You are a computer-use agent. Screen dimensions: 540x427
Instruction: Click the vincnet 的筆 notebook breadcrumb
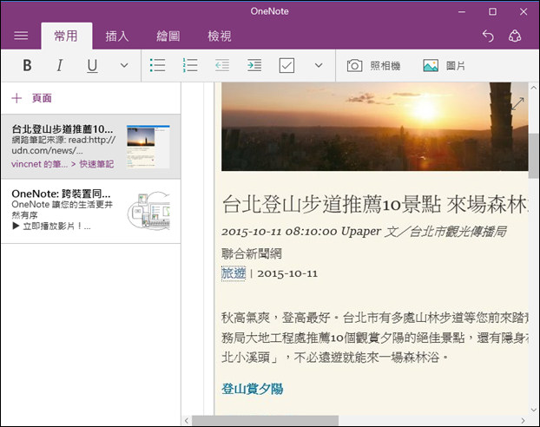[x=39, y=164]
